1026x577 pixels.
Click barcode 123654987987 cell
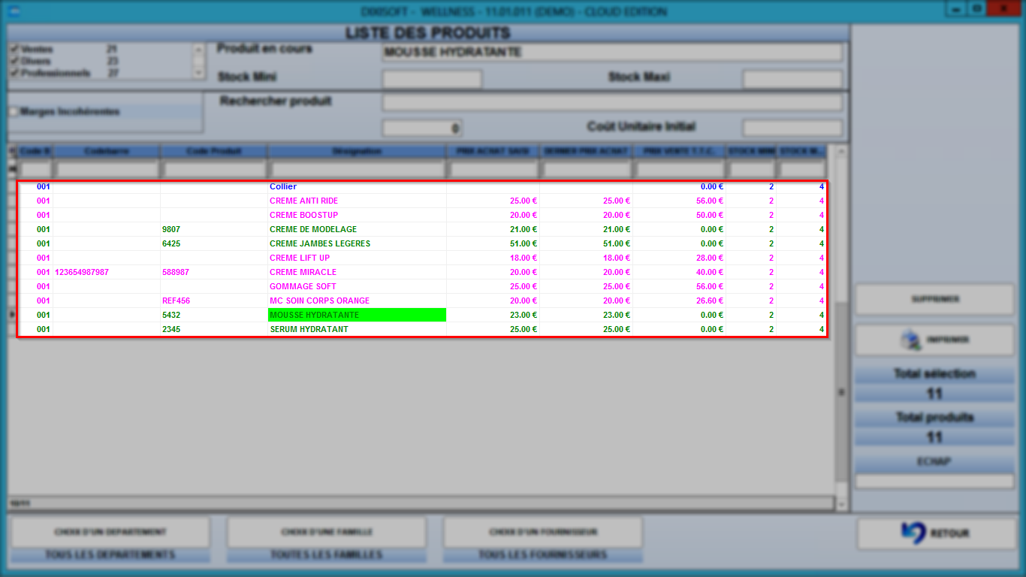pyautogui.click(x=107, y=272)
